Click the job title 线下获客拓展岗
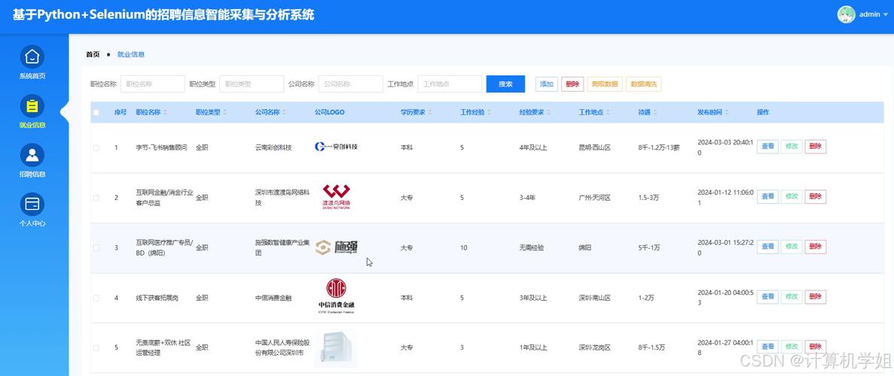The image size is (894, 376). (x=157, y=298)
